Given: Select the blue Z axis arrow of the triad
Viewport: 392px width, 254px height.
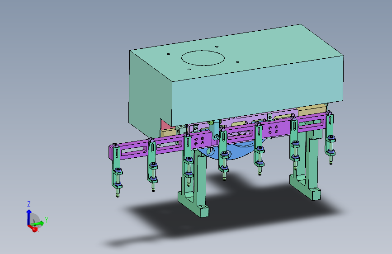Looking at the screenshot, I should pos(29,217).
